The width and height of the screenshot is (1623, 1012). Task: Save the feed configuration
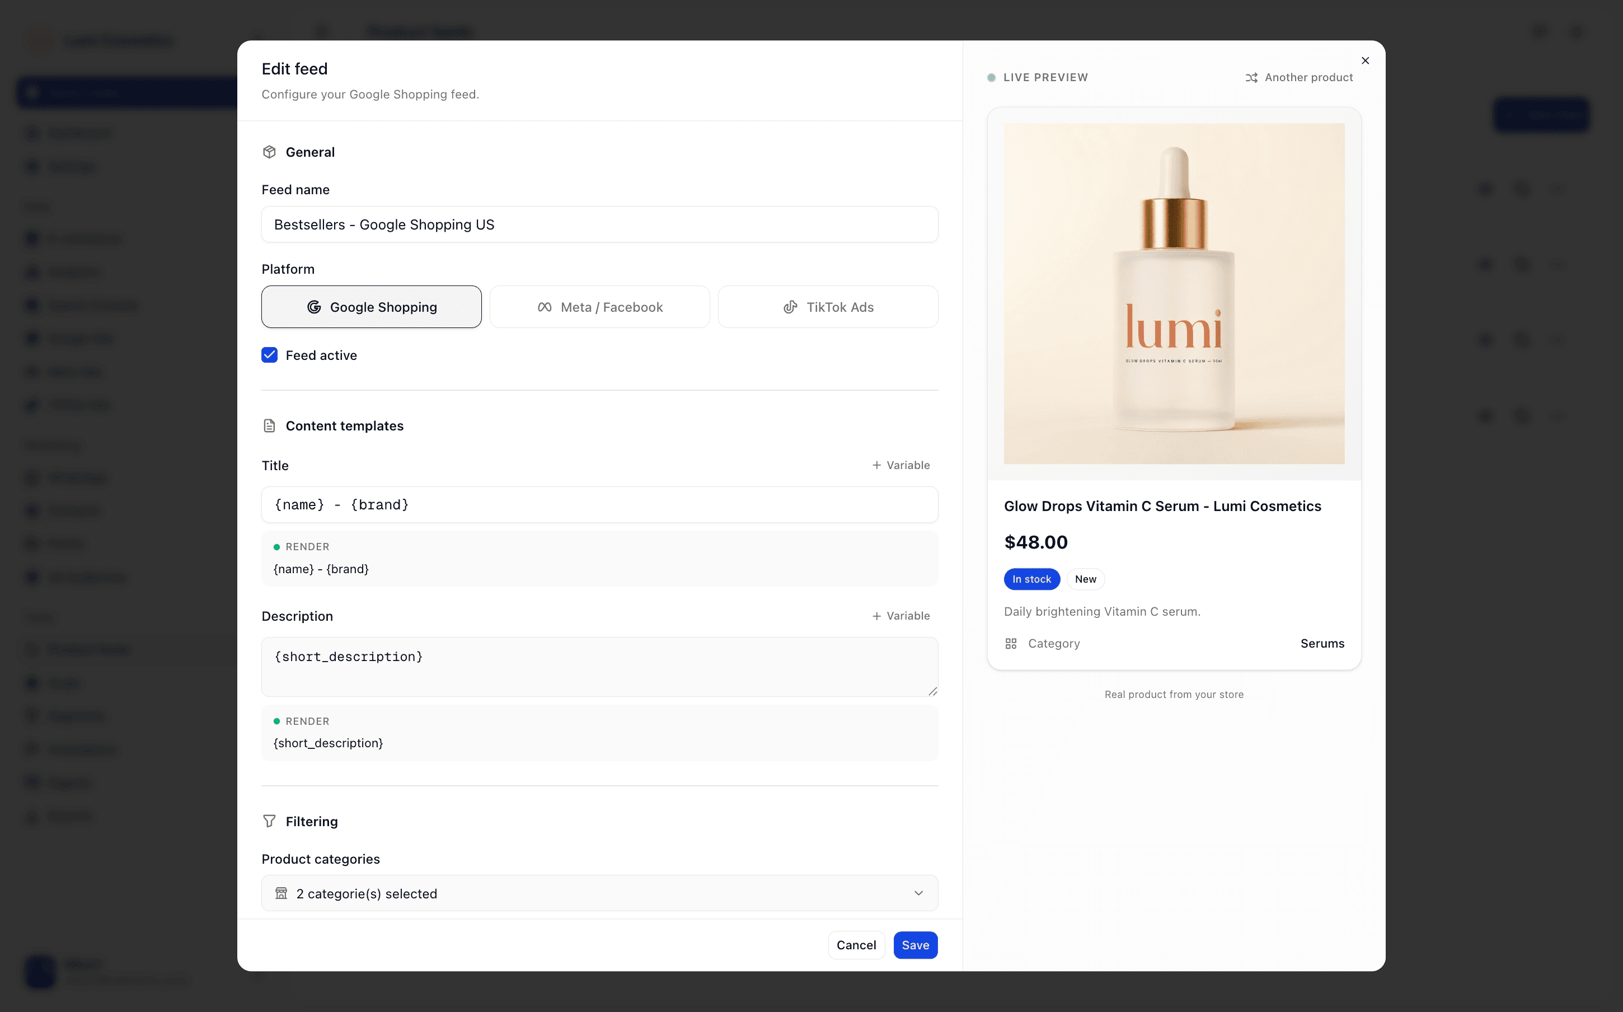(915, 945)
